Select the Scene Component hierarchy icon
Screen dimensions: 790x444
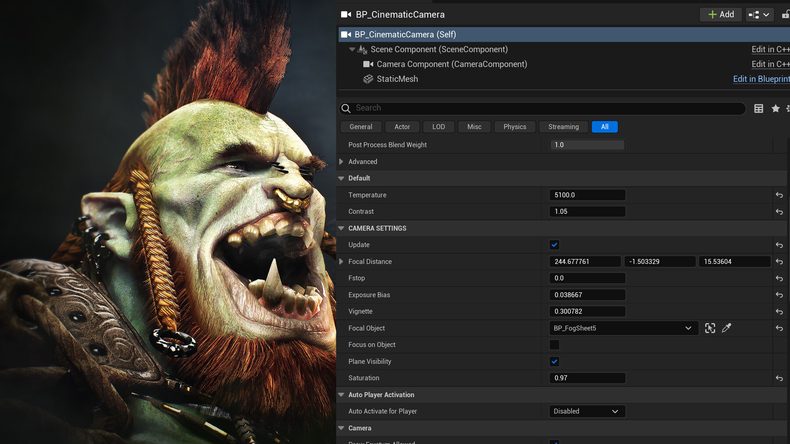362,49
